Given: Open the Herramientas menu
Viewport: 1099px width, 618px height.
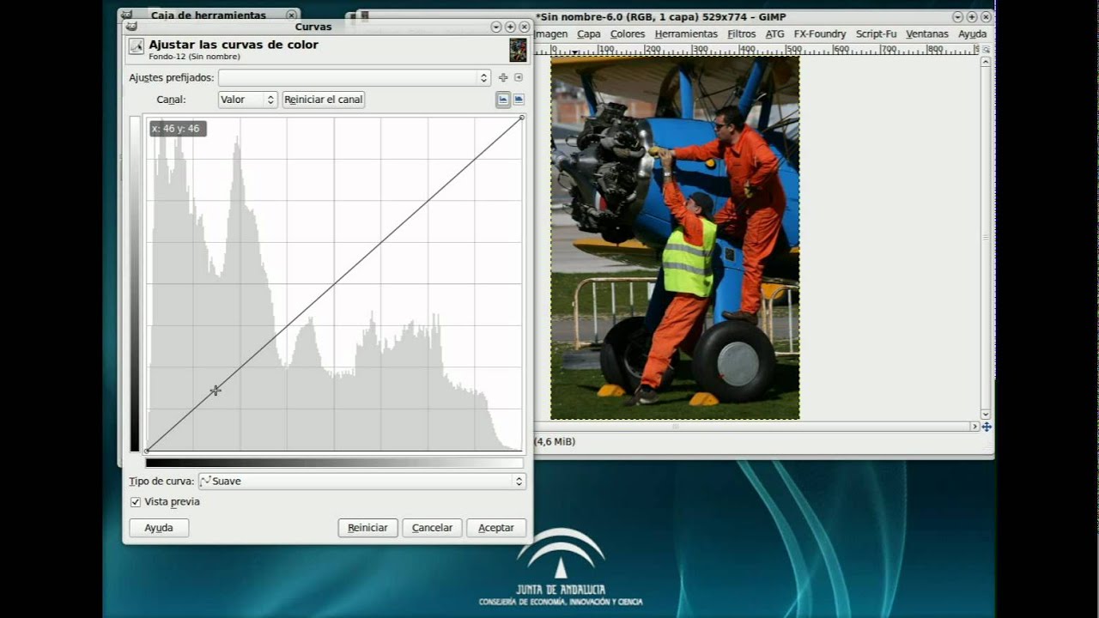Looking at the screenshot, I should pyautogui.click(x=686, y=34).
